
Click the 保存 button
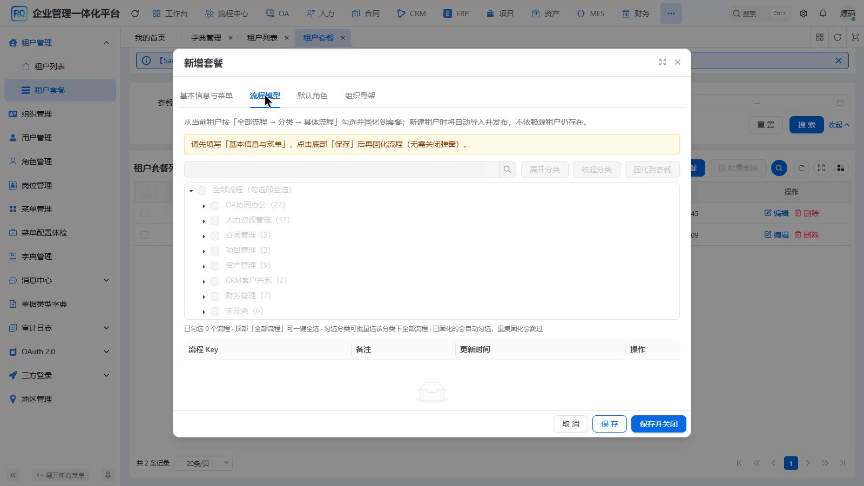pos(610,424)
